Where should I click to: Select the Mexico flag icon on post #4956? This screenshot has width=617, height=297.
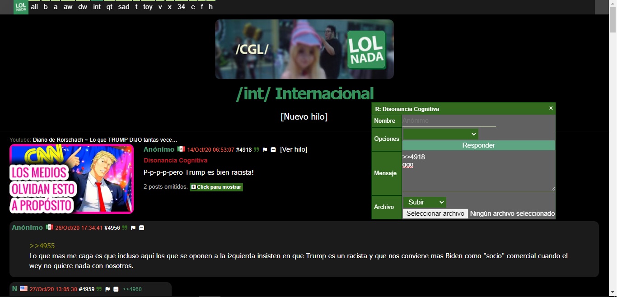point(48,228)
